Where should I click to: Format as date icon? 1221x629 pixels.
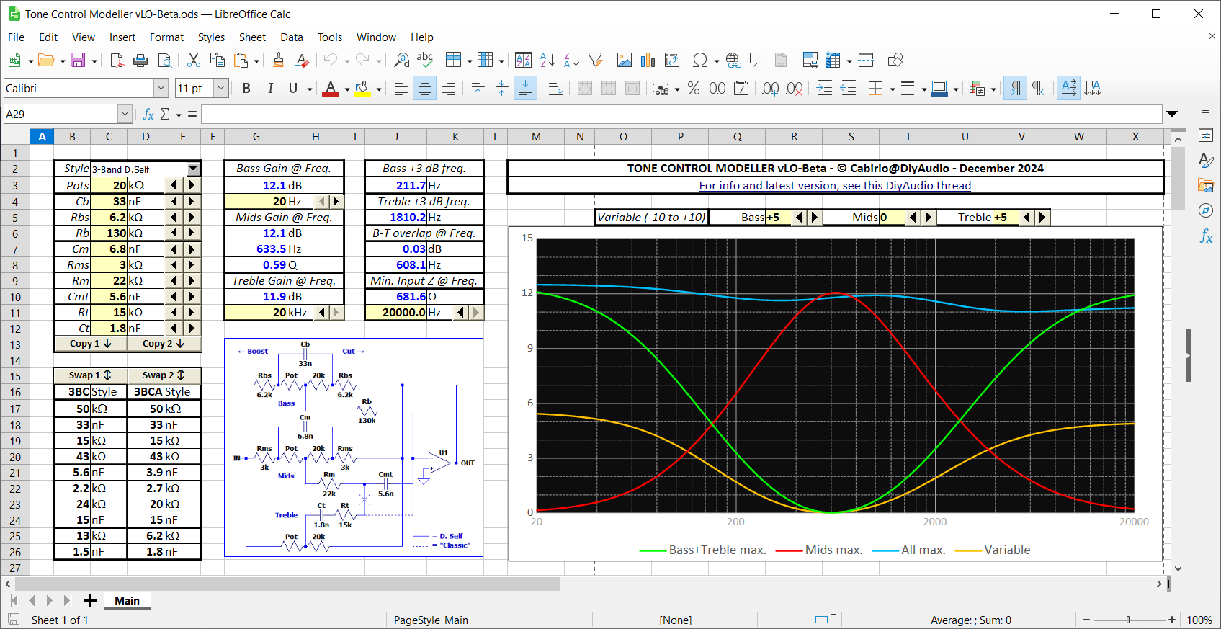[x=741, y=88]
